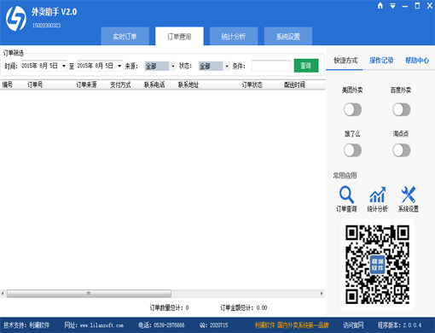Switch to the 统计分析 tab
This screenshot has height=333, width=435.
[x=234, y=37]
